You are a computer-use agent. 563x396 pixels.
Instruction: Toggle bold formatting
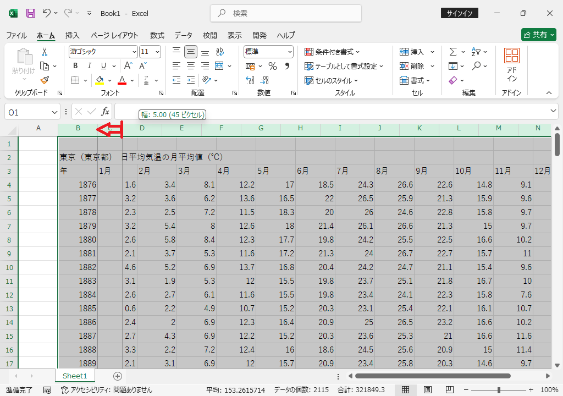75,66
